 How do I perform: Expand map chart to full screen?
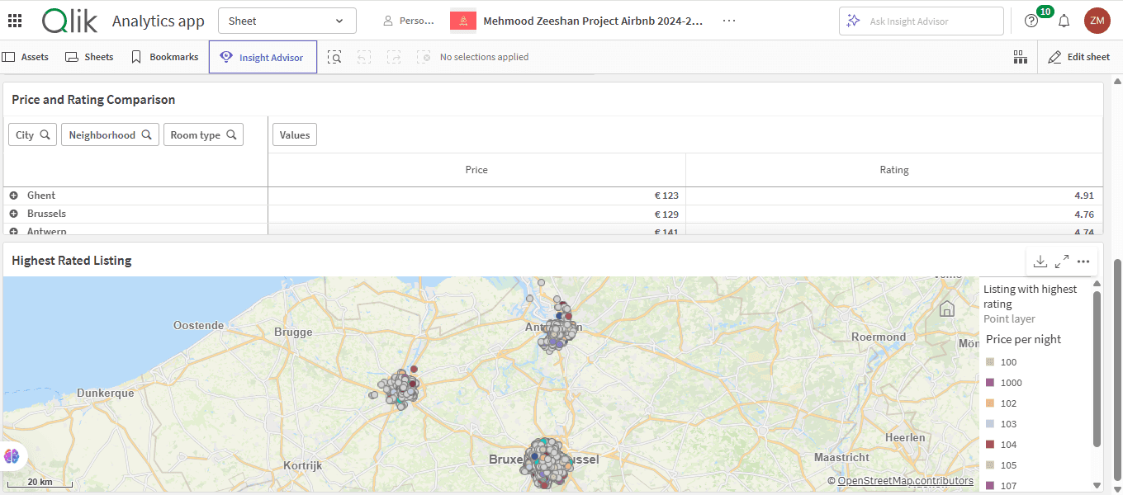(1062, 262)
